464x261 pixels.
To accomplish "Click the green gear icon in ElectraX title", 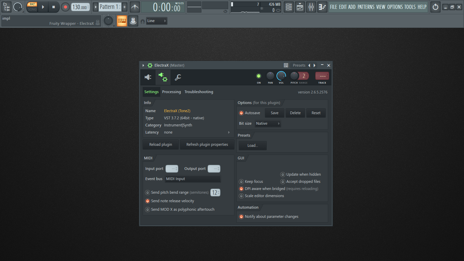I will 150,65.
